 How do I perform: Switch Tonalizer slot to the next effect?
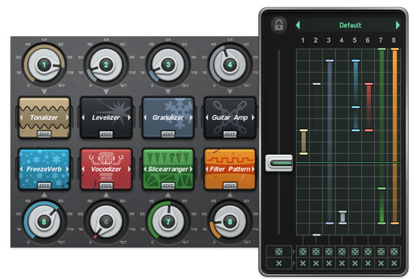click(x=67, y=117)
